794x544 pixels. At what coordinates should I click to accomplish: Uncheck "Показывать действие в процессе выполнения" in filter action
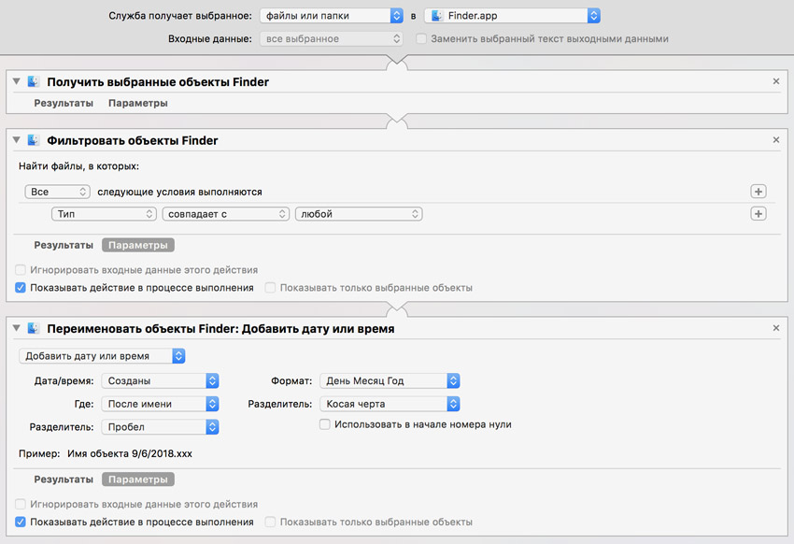[x=21, y=288]
